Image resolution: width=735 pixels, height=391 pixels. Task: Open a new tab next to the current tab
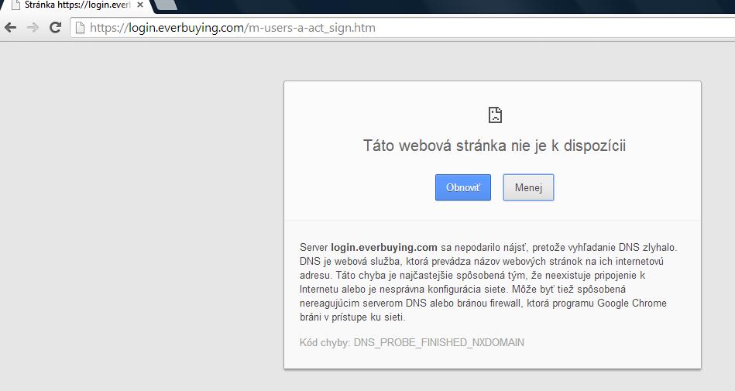coord(165,5)
